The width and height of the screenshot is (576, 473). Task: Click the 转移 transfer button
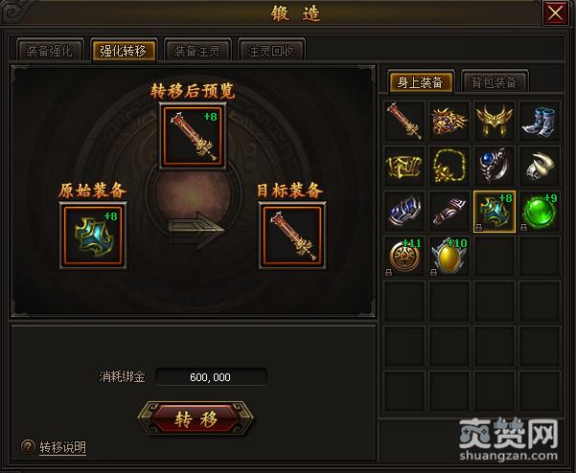click(x=196, y=418)
